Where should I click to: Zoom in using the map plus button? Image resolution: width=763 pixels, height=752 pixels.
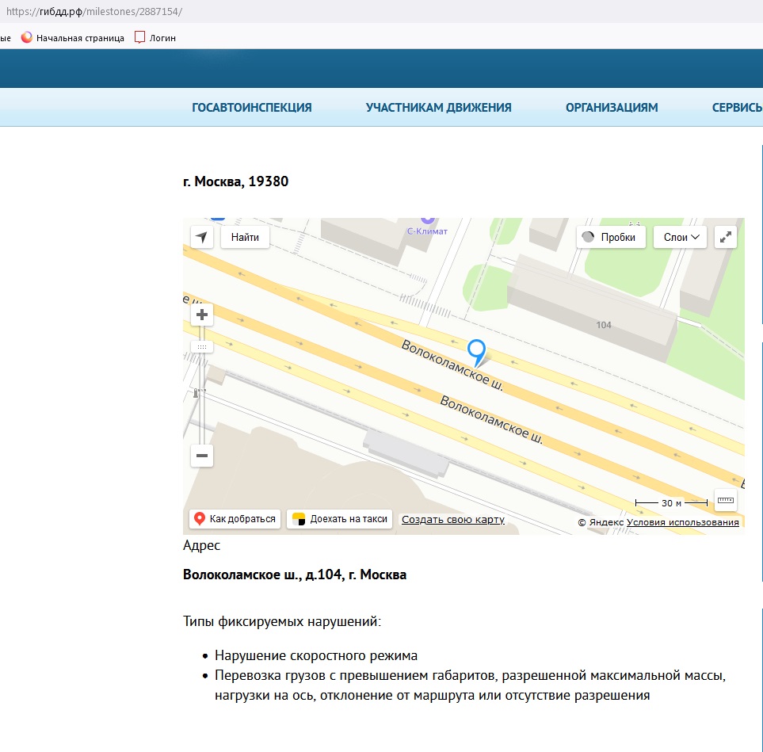point(202,315)
